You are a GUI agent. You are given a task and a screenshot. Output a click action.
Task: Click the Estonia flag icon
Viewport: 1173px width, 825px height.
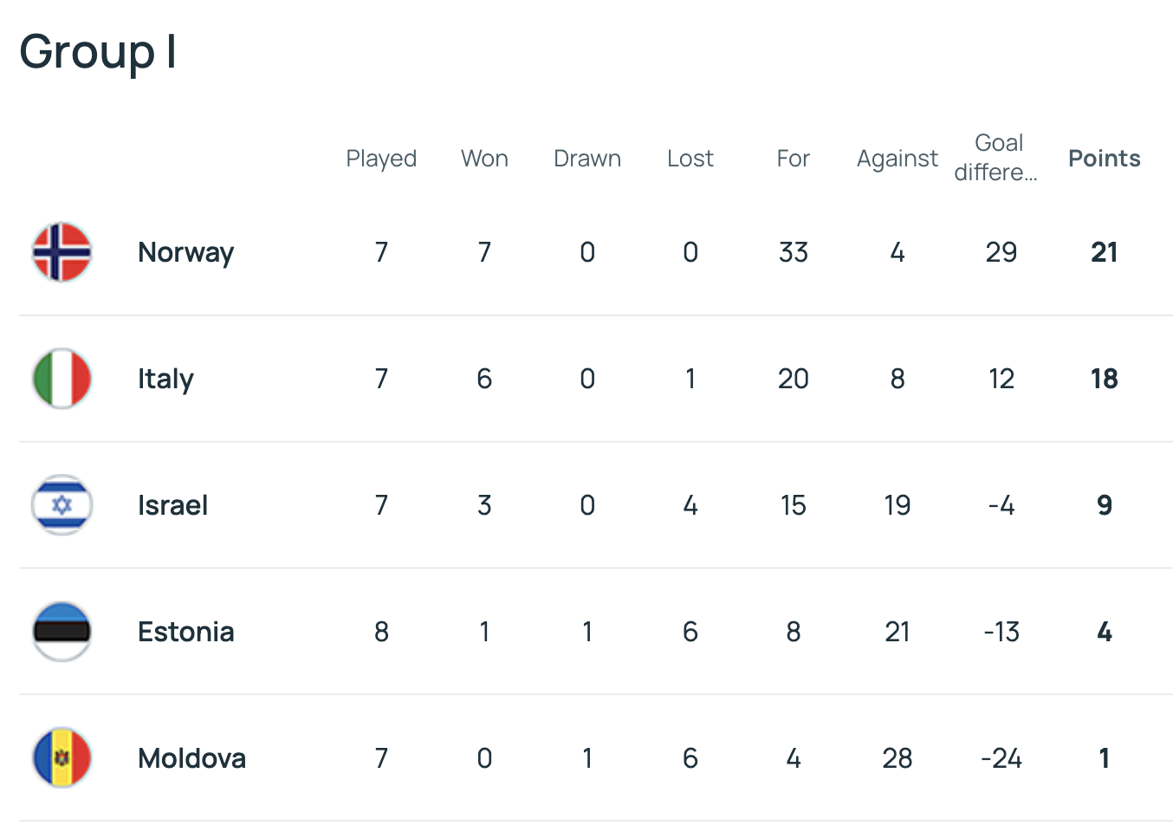click(62, 632)
